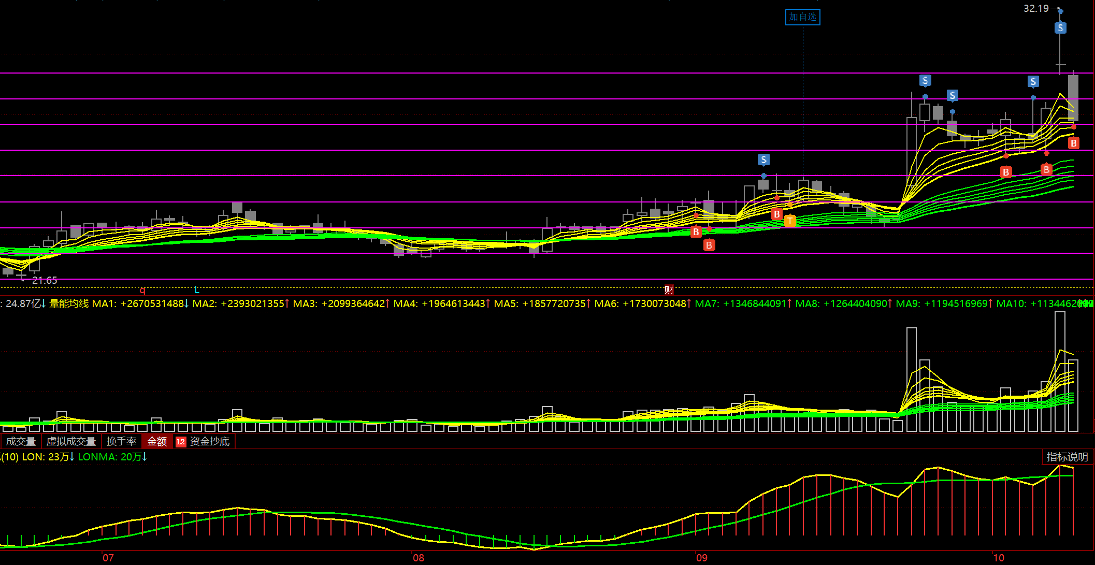Click the 32.19 high price label
This screenshot has width=1095, height=565.
coord(1035,8)
